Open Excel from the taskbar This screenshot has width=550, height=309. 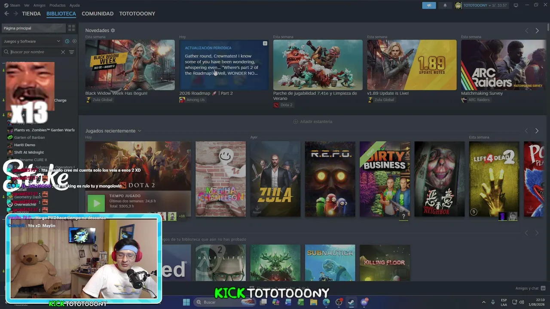(x=301, y=302)
